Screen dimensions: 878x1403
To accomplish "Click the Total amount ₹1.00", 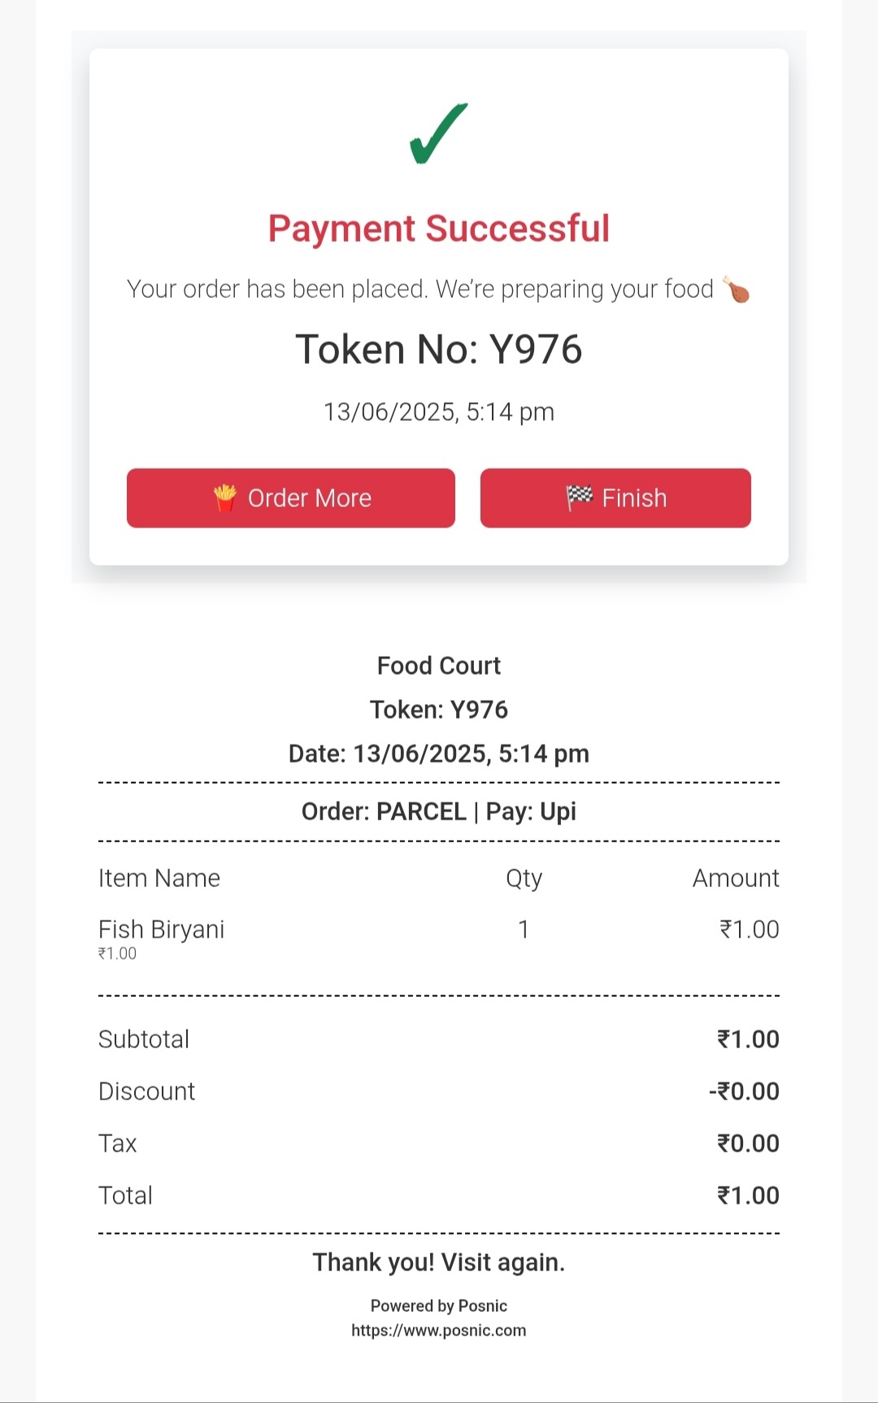I will (748, 1195).
